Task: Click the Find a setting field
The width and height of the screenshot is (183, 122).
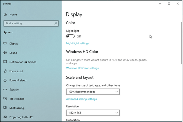Action: point(31,23)
